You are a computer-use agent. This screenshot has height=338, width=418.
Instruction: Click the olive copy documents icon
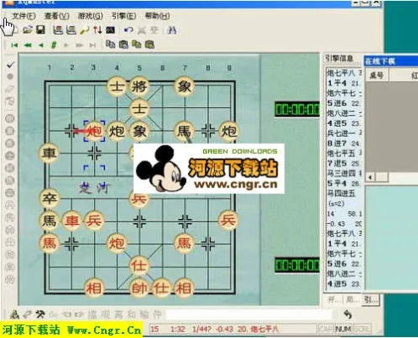[136, 45]
